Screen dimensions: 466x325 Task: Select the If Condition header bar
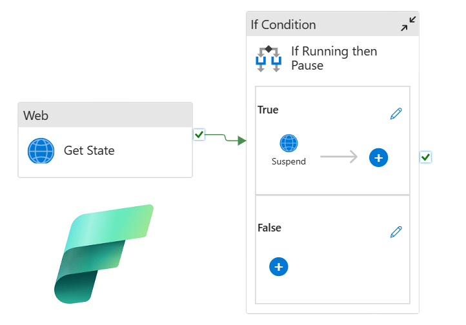(x=323, y=25)
